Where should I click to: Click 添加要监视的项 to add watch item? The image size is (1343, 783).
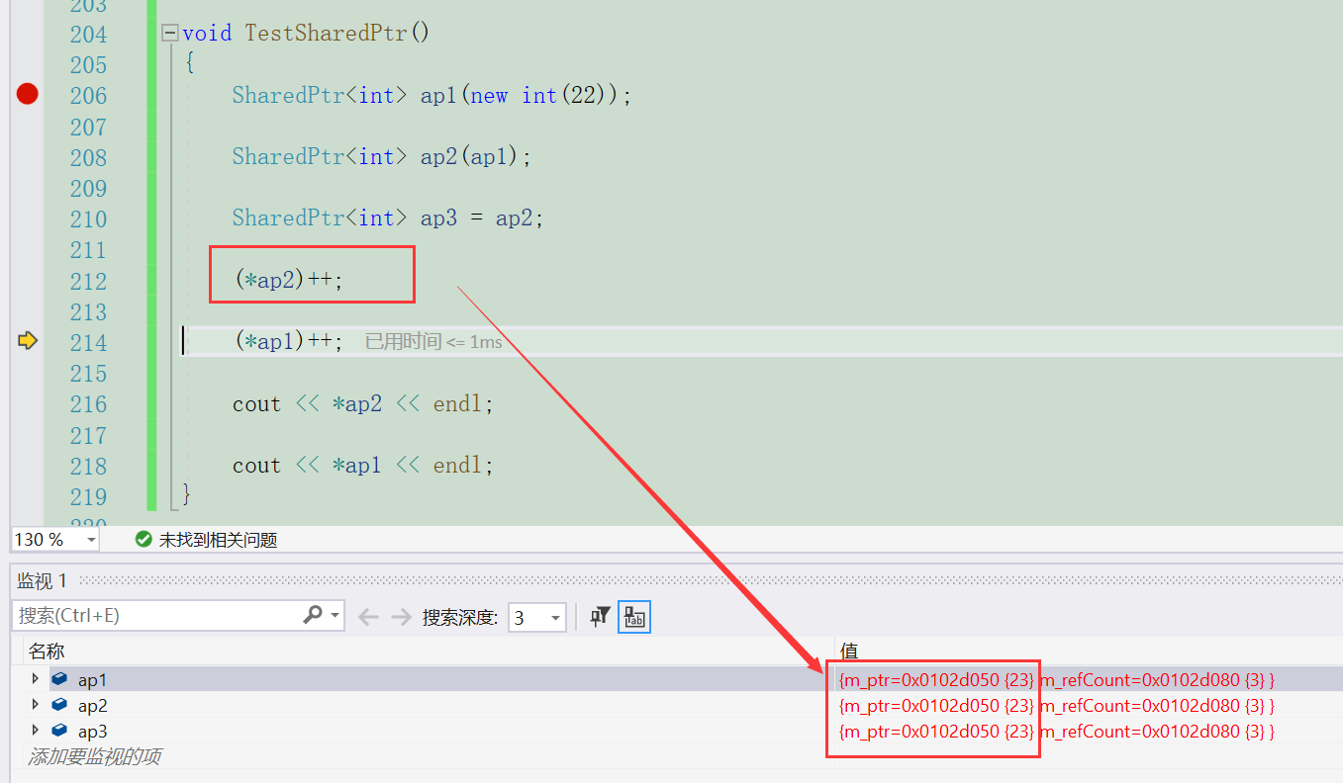coord(95,757)
